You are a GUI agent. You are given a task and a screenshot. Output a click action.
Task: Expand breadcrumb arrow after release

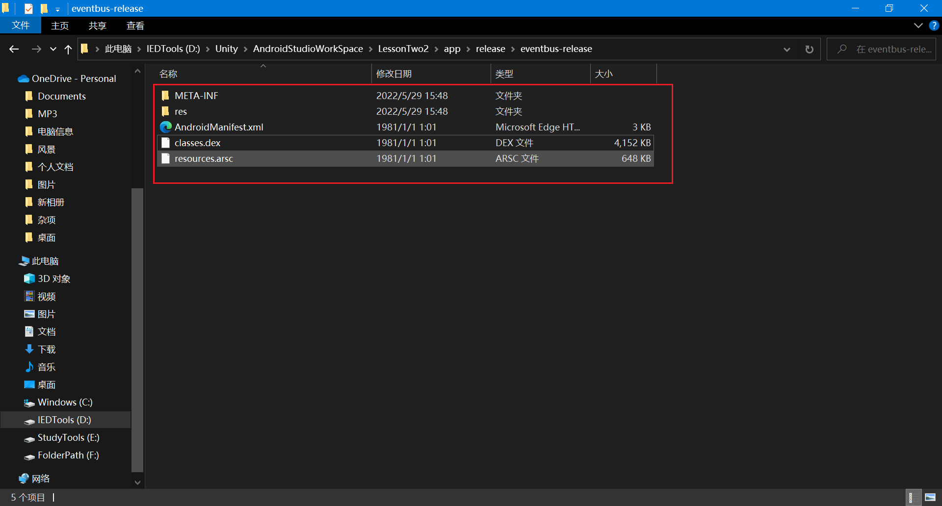click(513, 49)
